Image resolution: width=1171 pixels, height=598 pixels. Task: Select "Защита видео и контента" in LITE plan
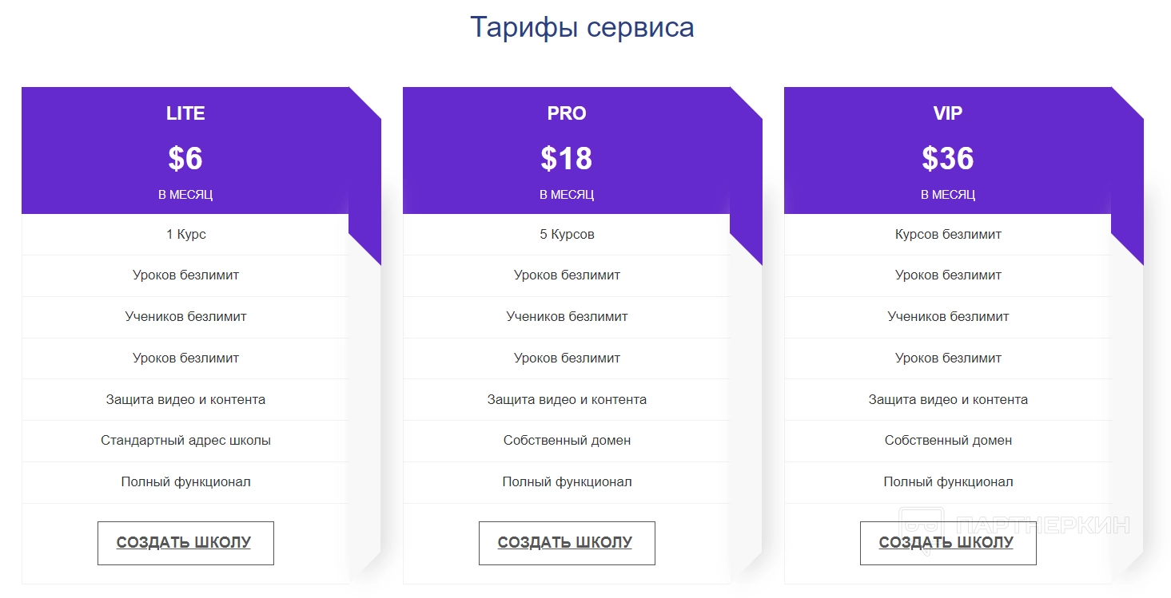point(185,399)
